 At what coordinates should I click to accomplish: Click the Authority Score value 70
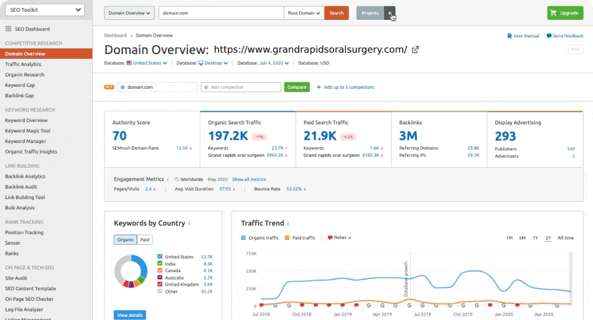[x=119, y=135]
